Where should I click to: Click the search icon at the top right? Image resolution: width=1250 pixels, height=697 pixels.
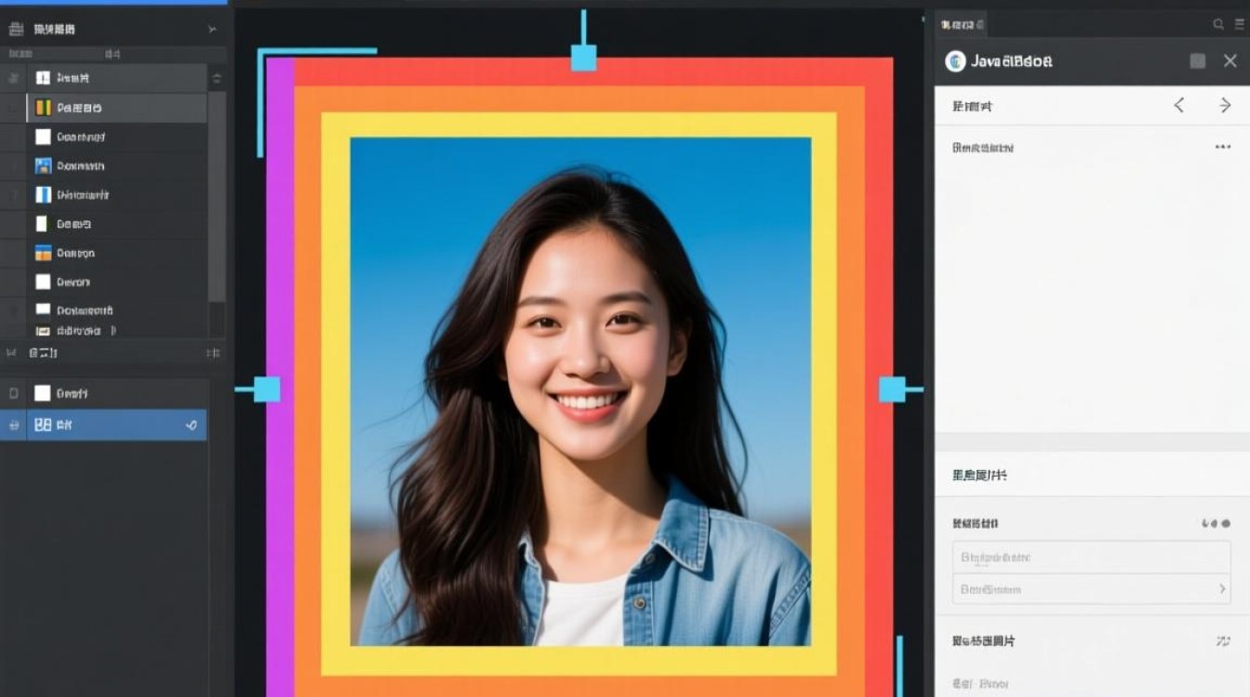(1219, 23)
